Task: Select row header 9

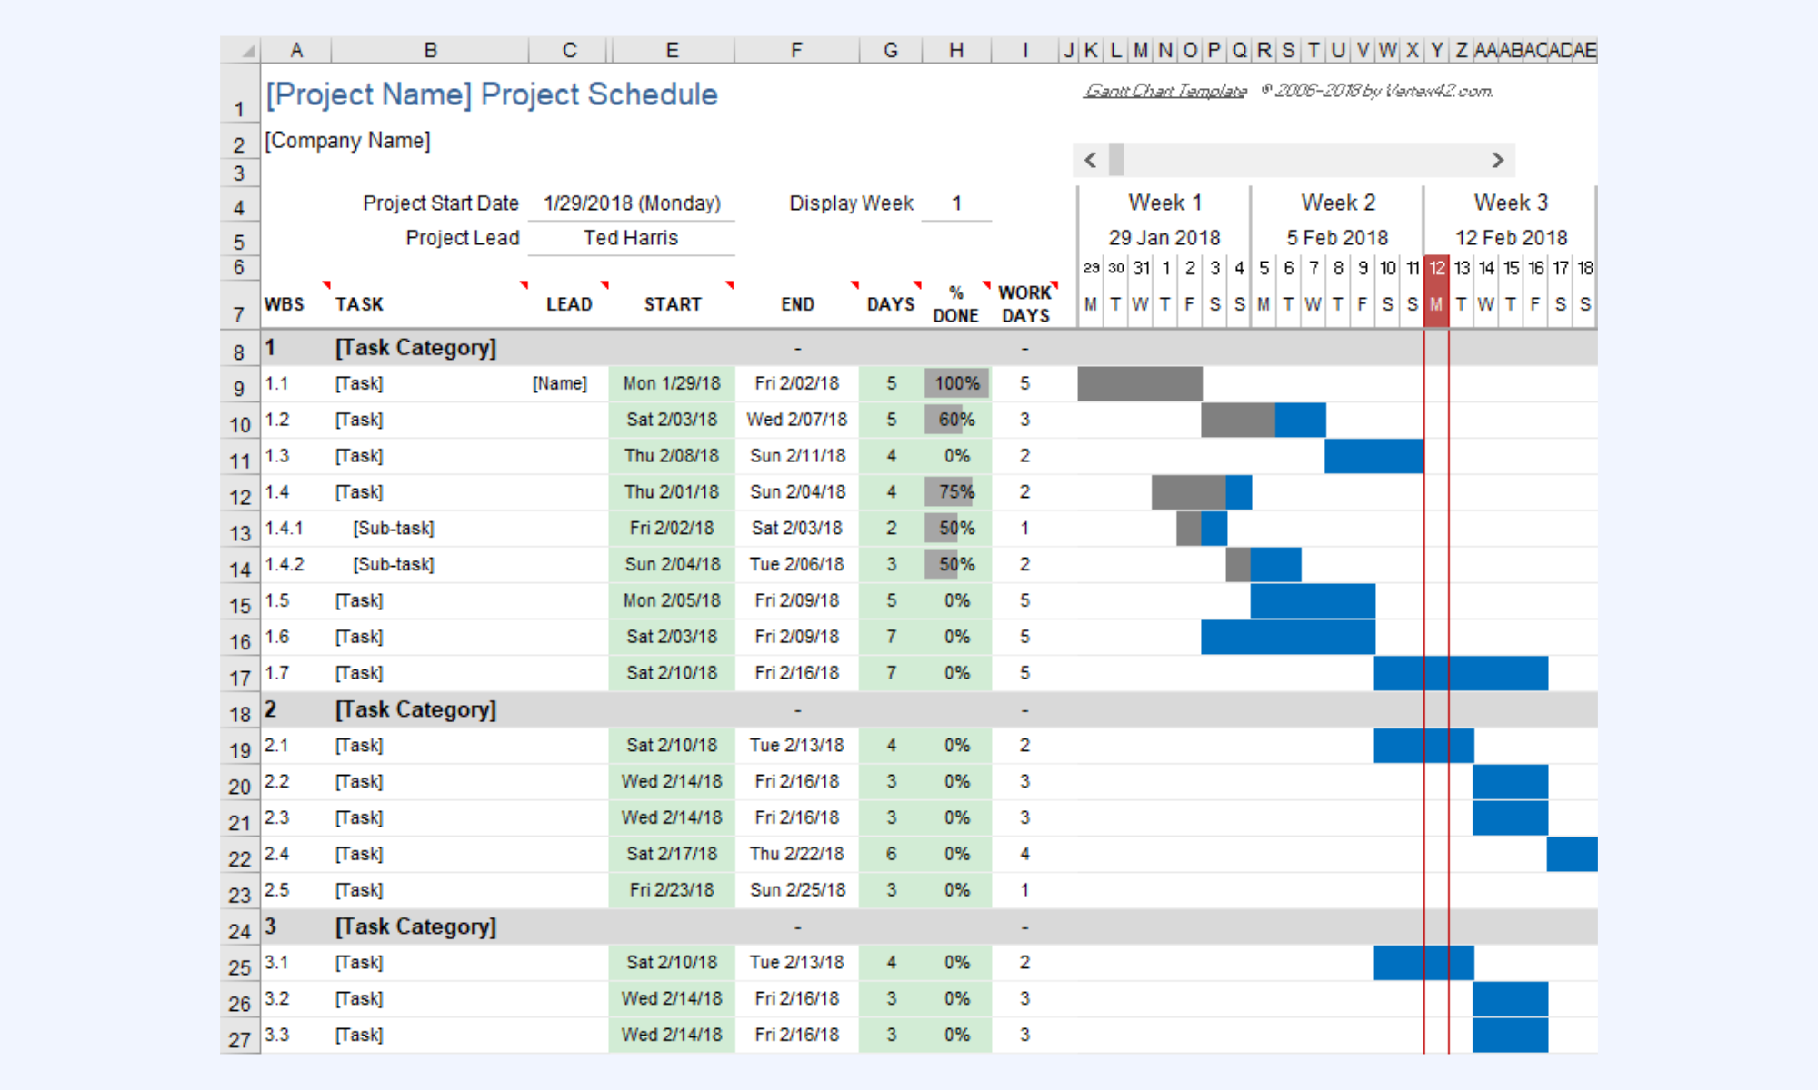Action: coord(240,385)
